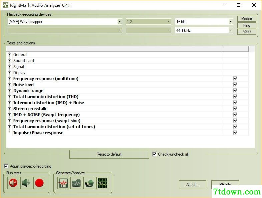This screenshot has height=198, width=262.
Task: Expand Intermod distortion (IMD) + Noise node
Action: [10, 103]
